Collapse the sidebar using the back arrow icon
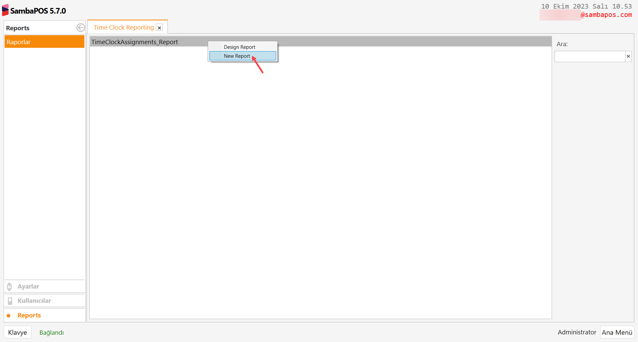The width and height of the screenshot is (638, 342). pos(80,28)
